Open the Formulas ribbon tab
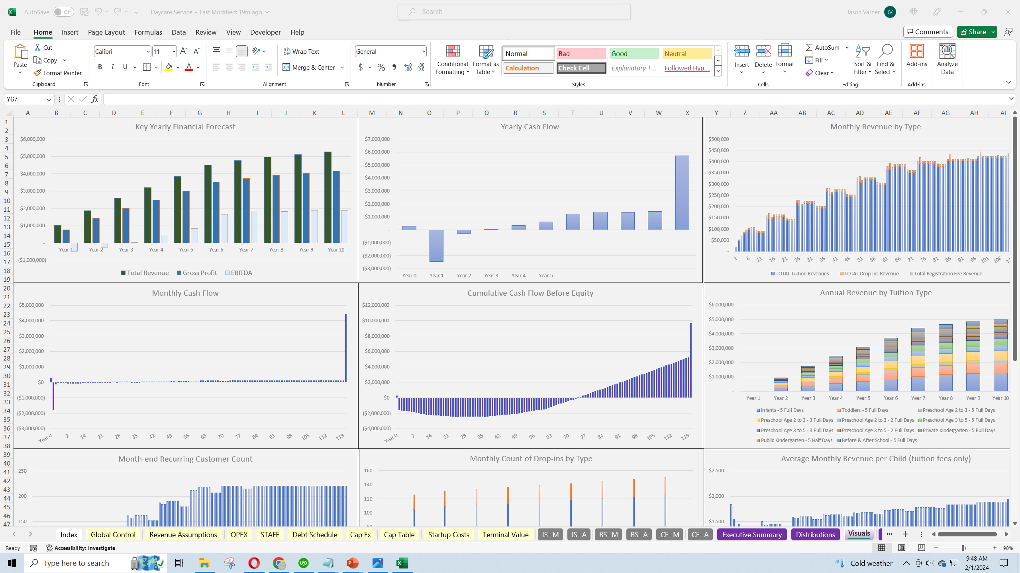This screenshot has width=1020, height=573. coord(148,32)
